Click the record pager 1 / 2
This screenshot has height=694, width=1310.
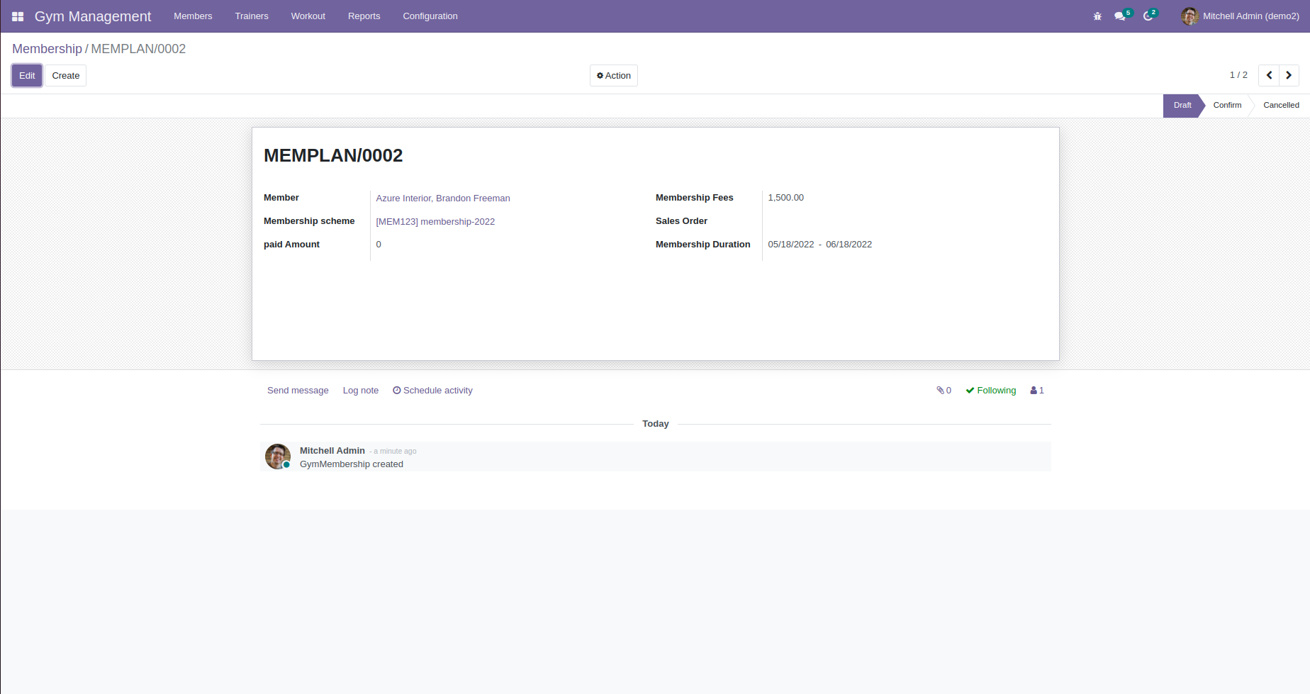1238,75
